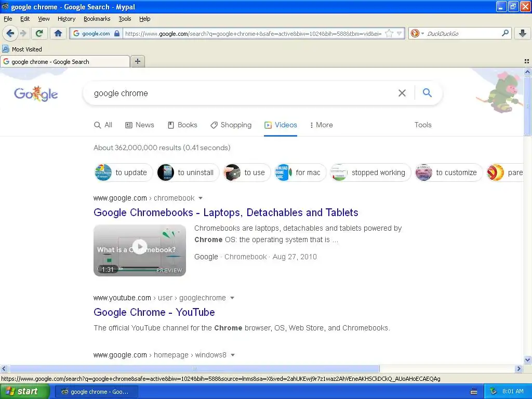Open the Help menu
The image size is (532, 399).
click(145, 19)
